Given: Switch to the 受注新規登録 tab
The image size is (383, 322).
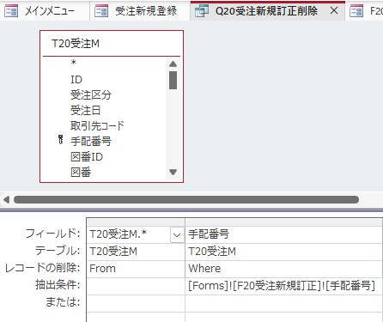Looking at the screenshot, I should coord(140,11).
